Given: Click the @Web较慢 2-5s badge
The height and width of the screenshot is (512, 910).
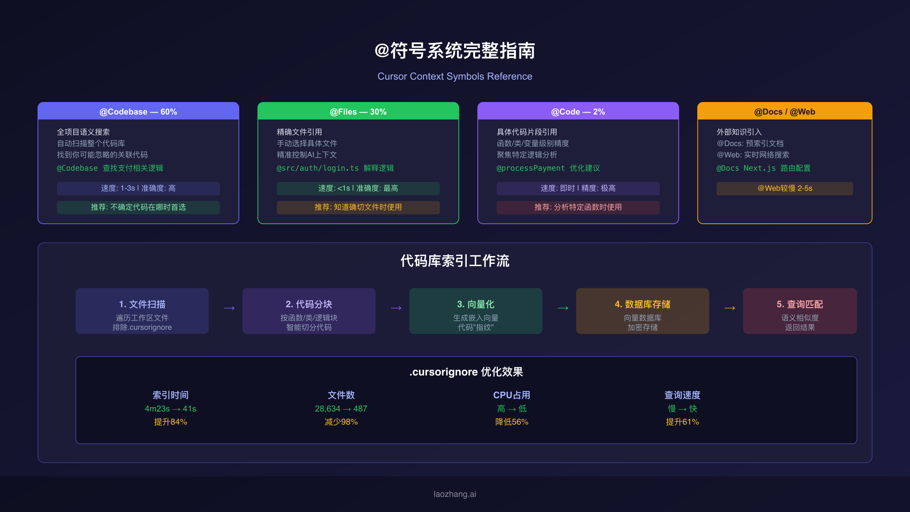Looking at the screenshot, I should [784, 188].
